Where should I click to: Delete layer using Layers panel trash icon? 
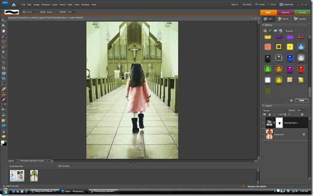tap(302, 114)
